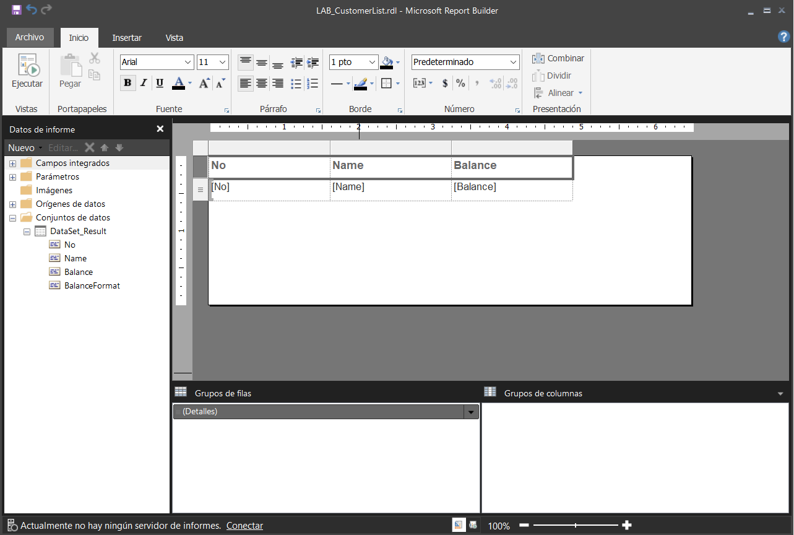The width and height of the screenshot is (794, 535).
Task: Click the copy icon in Portapapeles
Action: [x=94, y=75]
